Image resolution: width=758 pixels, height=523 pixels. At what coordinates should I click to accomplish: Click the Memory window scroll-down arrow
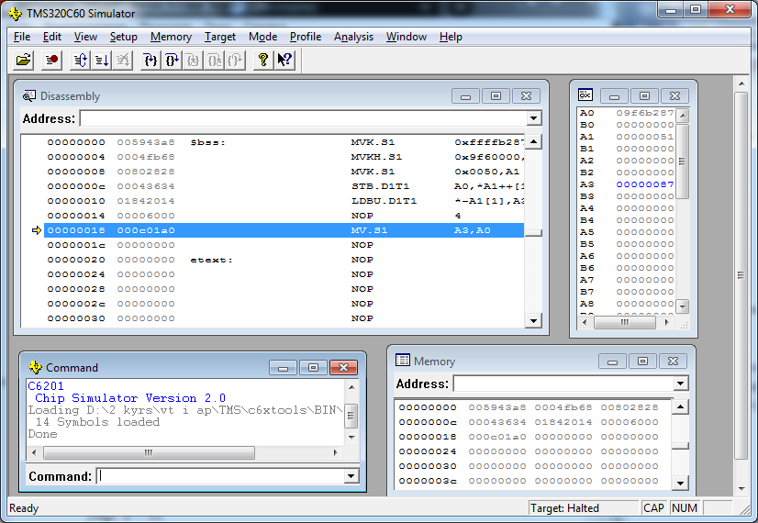pos(680,483)
